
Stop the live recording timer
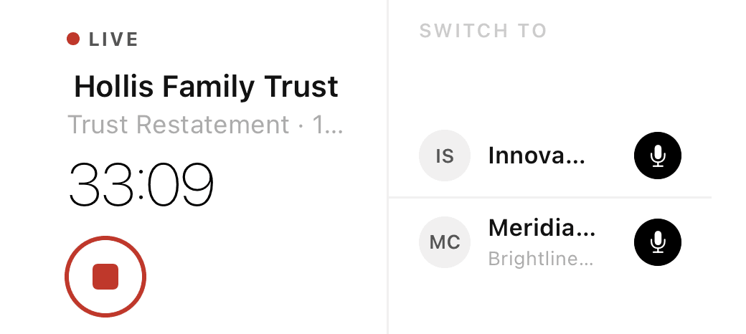105,277
